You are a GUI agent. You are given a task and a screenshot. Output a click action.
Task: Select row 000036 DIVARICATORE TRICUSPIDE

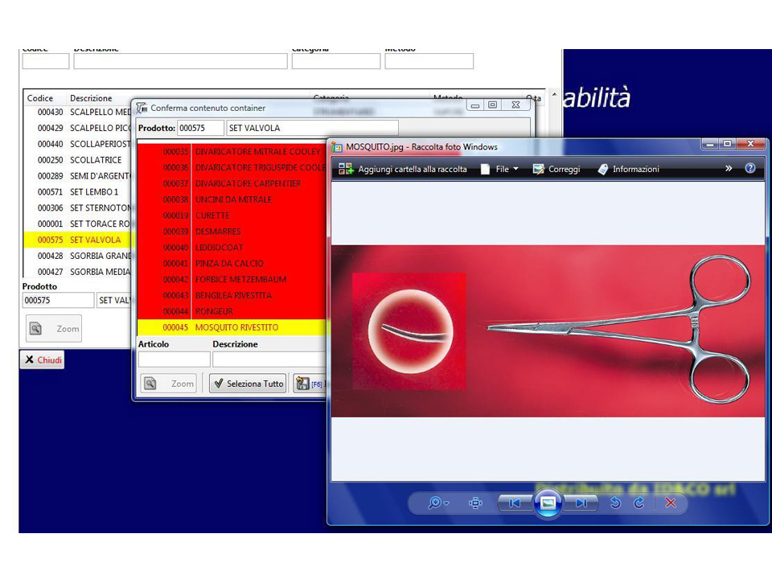(232, 167)
